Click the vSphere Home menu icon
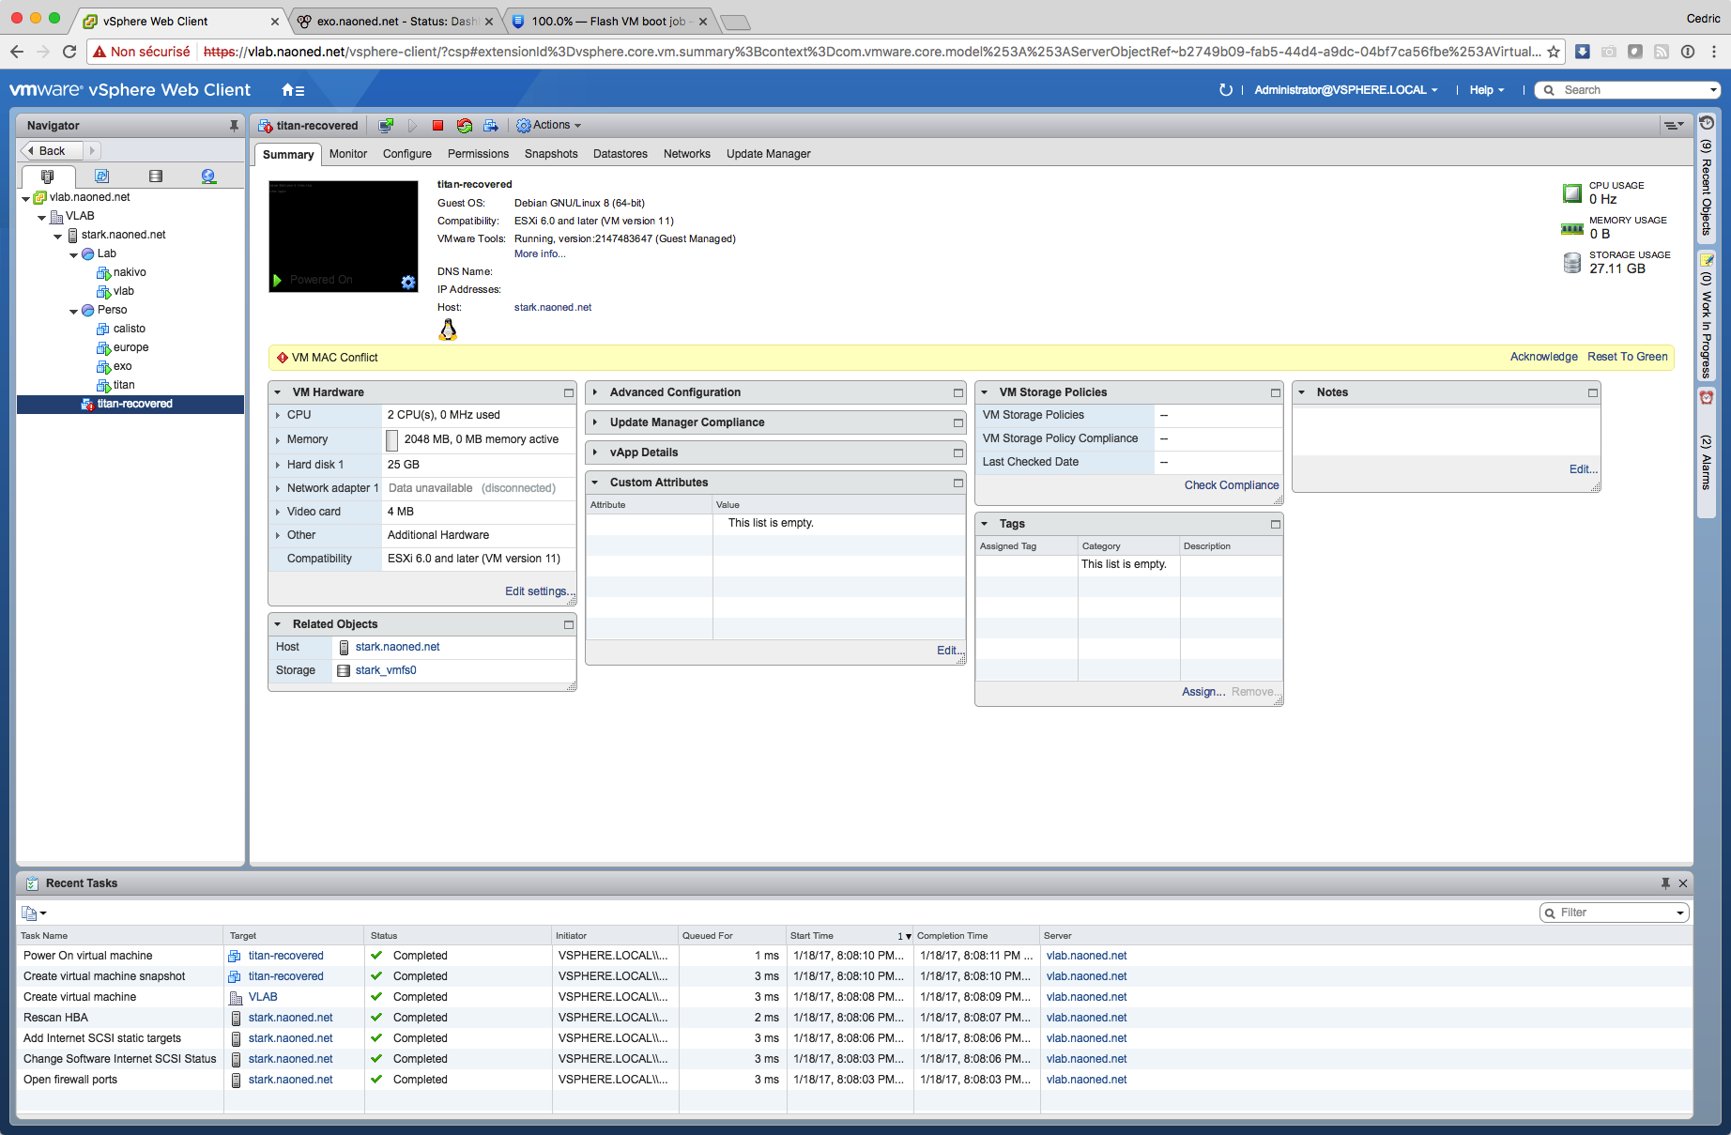Image resolution: width=1731 pixels, height=1135 pixels. [x=292, y=90]
